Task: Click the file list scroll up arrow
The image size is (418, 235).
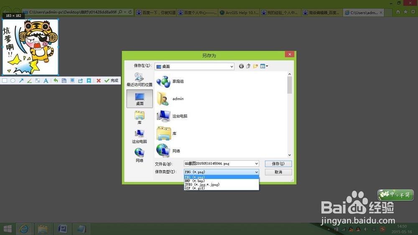Action: tap(290, 74)
